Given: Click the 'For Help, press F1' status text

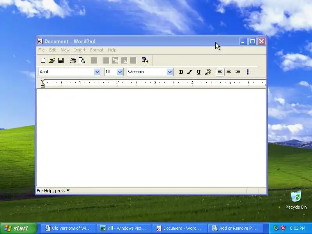Looking at the screenshot, I should coord(54,191).
